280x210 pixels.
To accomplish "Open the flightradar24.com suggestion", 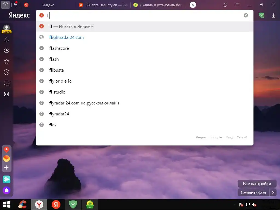I will [145, 37].
